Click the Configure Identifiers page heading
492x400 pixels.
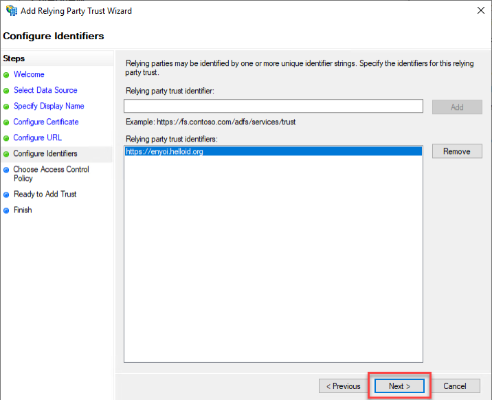(54, 36)
